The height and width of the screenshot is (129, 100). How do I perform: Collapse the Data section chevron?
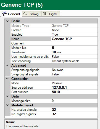coord(7,96)
